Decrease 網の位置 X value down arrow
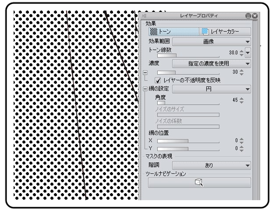Screen dimensions: 272x212 [x=241, y=142]
